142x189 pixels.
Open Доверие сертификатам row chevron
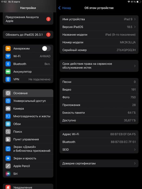(x=135, y=163)
